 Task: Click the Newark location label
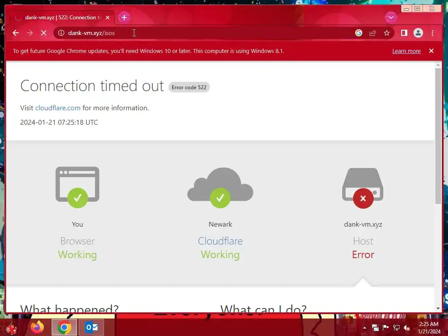pyautogui.click(x=220, y=224)
